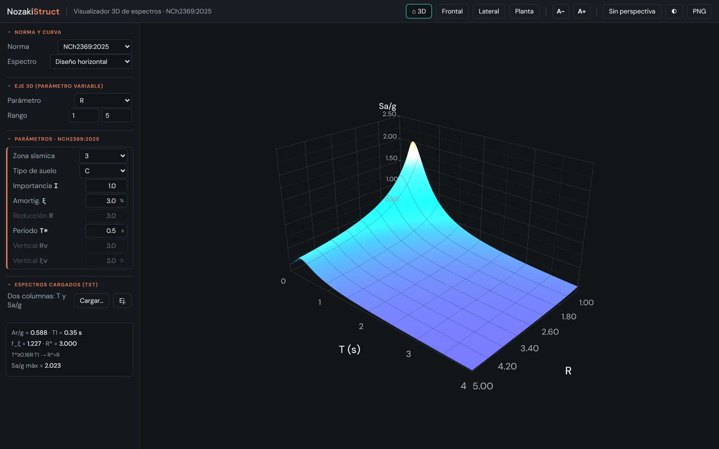Open the Tipo de suelo dropdown
This screenshot has width=719, height=449.
pyautogui.click(x=103, y=171)
